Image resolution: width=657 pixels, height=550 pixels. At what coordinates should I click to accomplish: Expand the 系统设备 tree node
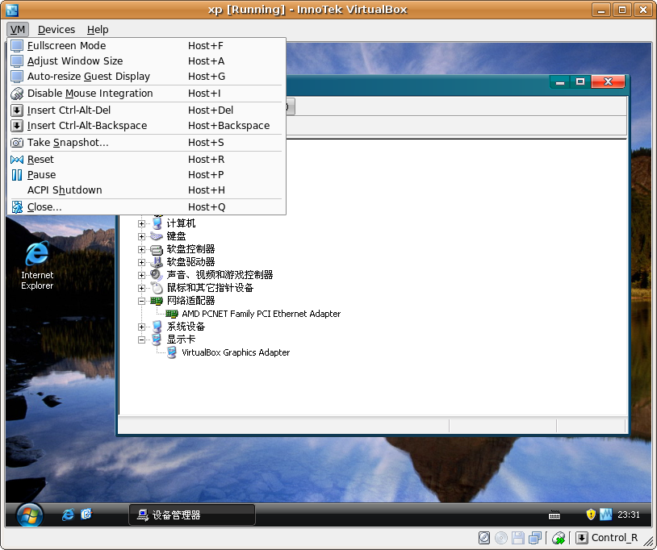141,327
